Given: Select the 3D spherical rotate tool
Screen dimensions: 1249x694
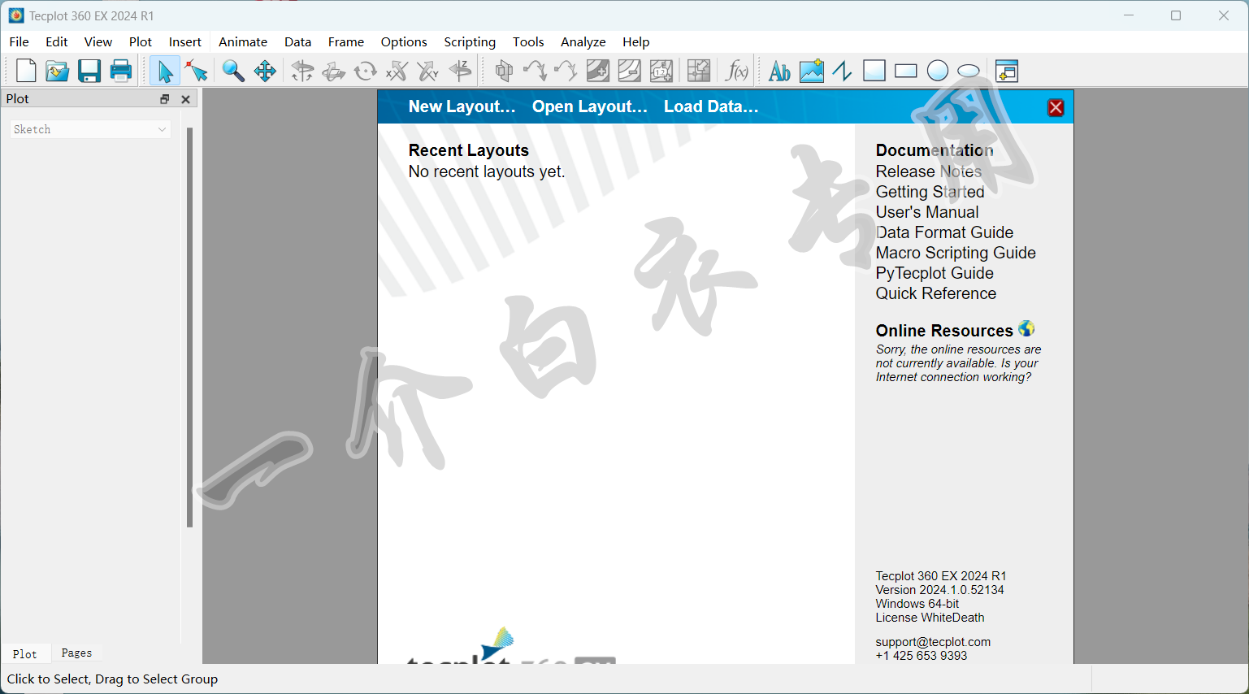Looking at the screenshot, I should 302,72.
